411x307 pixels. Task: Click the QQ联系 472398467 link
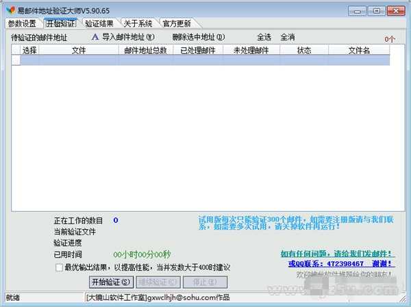point(342,263)
